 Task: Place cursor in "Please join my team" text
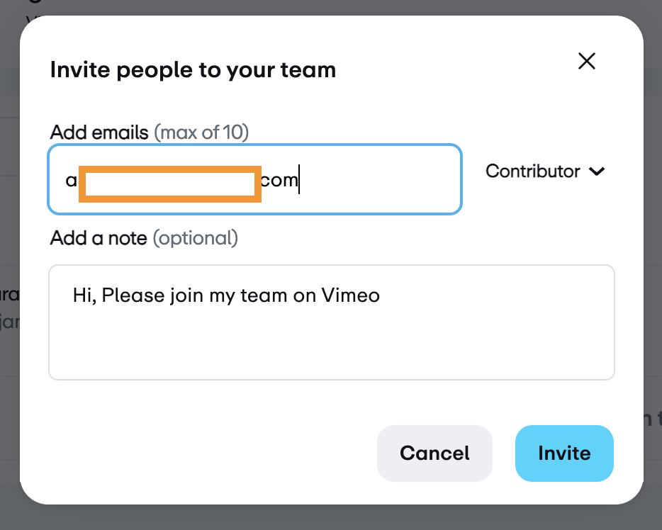click(206, 295)
